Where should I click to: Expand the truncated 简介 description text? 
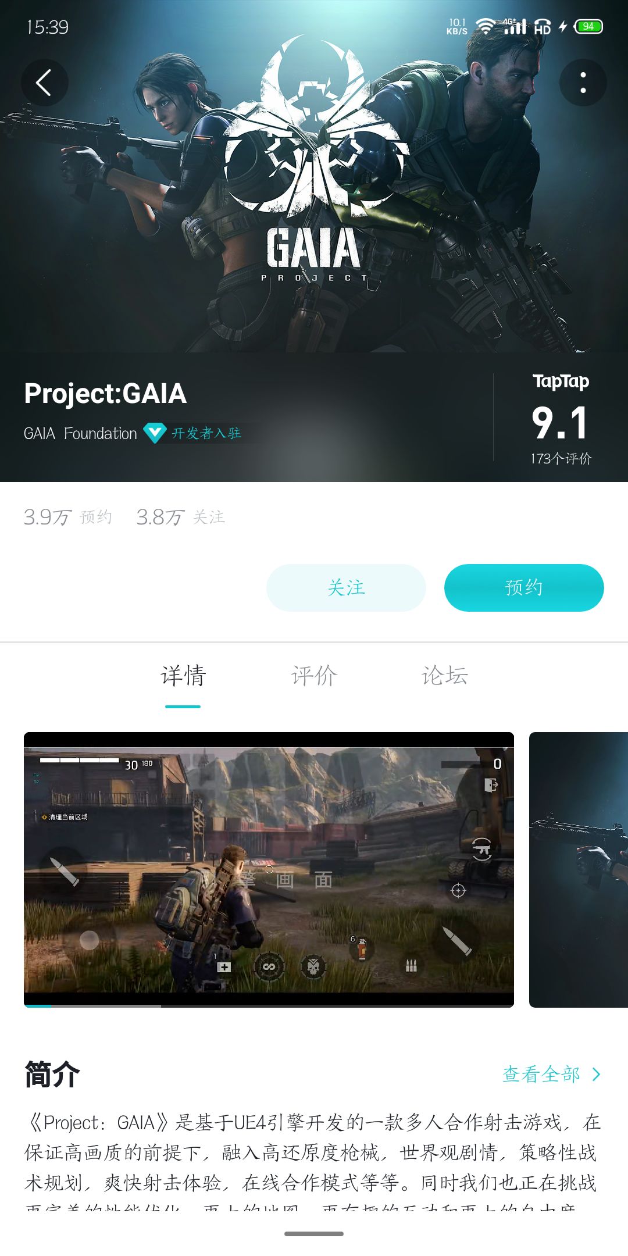point(313,1160)
